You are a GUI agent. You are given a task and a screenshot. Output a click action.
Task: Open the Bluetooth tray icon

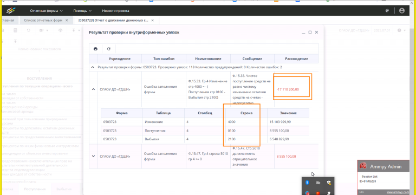click(x=307, y=183)
